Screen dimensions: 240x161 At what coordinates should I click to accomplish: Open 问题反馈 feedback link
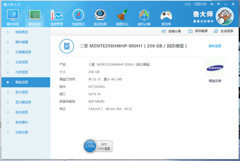click(200, 4)
